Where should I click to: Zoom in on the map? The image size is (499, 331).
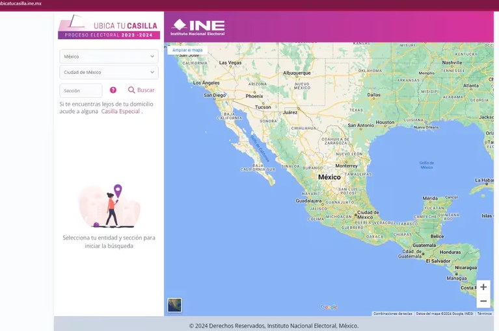tap(483, 287)
